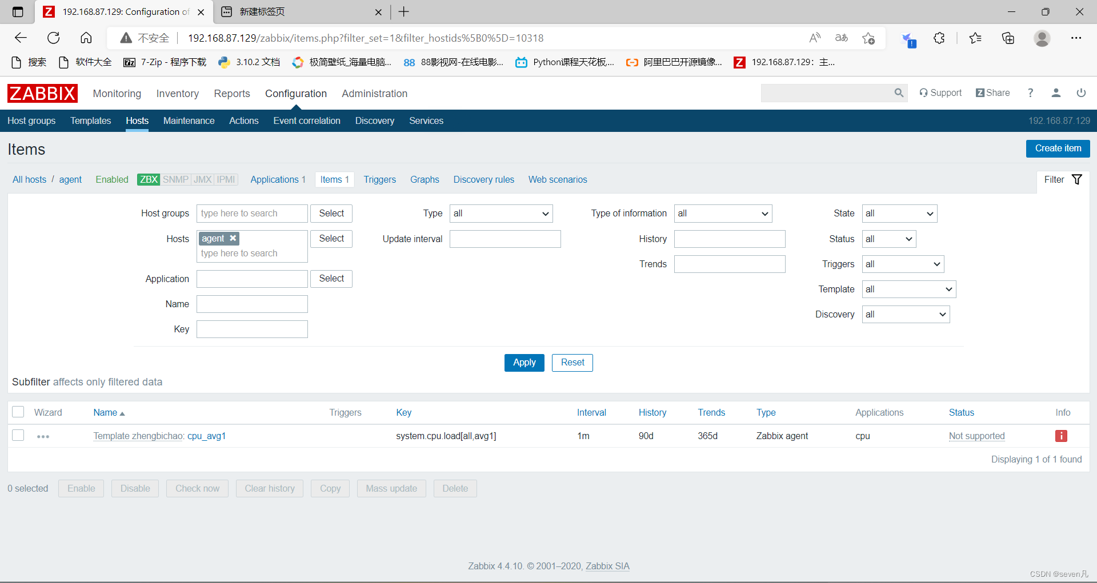Click the translate icon in address bar

(x=842, y=38)
